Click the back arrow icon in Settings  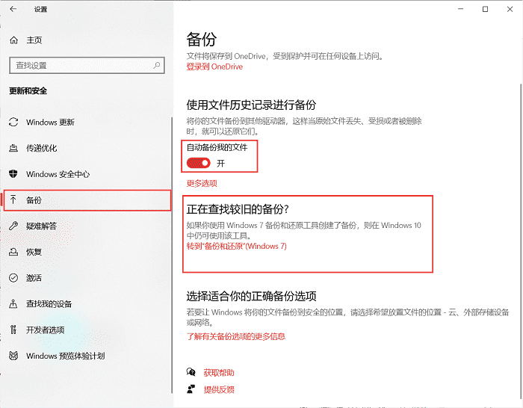click(13, 9)
